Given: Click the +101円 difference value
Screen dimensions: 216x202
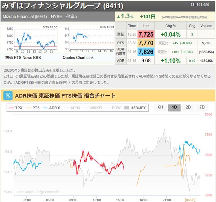Looking at the screenshot, I should tap(148, 17).
